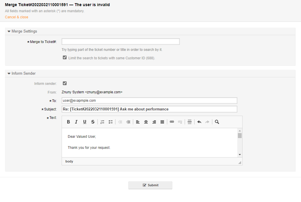This screenshot has height=202, width=301.
Task: Collapse the Merge Settings section
Action: click(9, 31)
